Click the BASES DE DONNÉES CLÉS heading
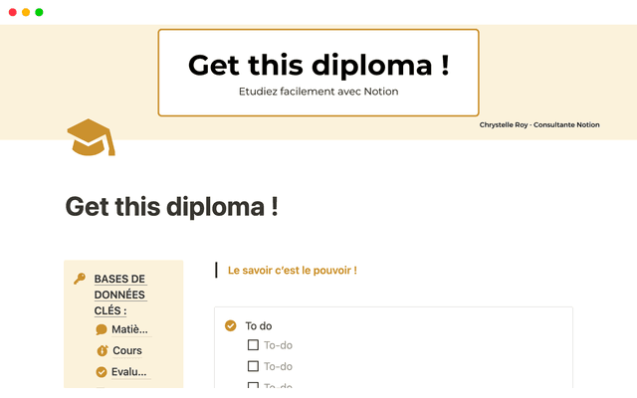 tap(119, 295)
